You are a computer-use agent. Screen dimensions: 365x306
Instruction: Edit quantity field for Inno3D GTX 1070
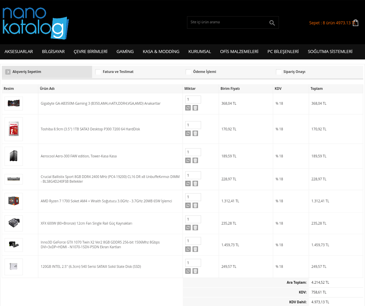pos(193,241)
